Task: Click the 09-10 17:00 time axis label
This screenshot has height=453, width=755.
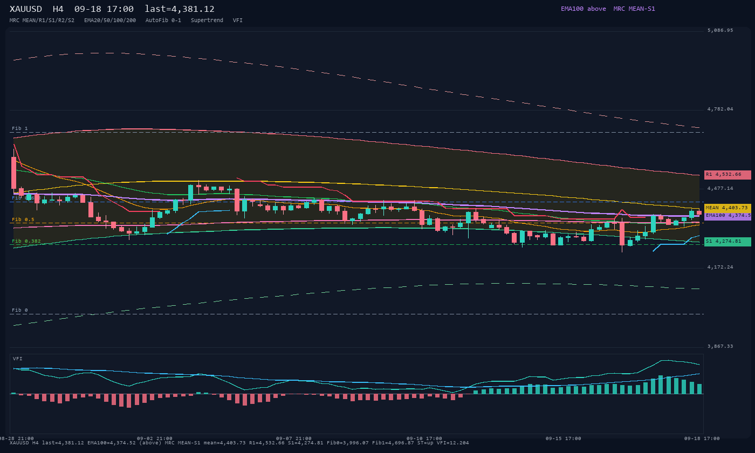Action: click(x=424, y=438)
